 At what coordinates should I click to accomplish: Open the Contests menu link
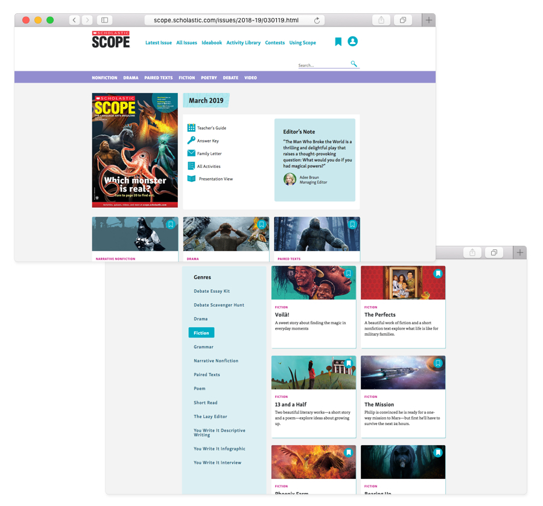(x=275, y=43)
